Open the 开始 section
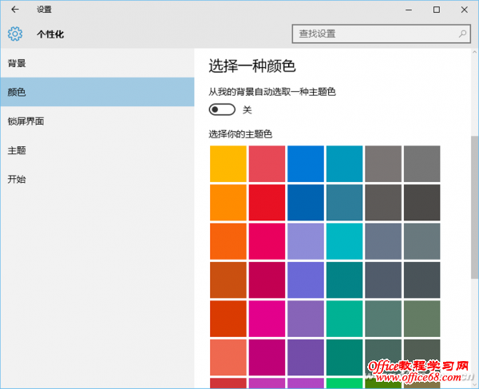Viewport: 479px width, 389px height. point(97,179)
